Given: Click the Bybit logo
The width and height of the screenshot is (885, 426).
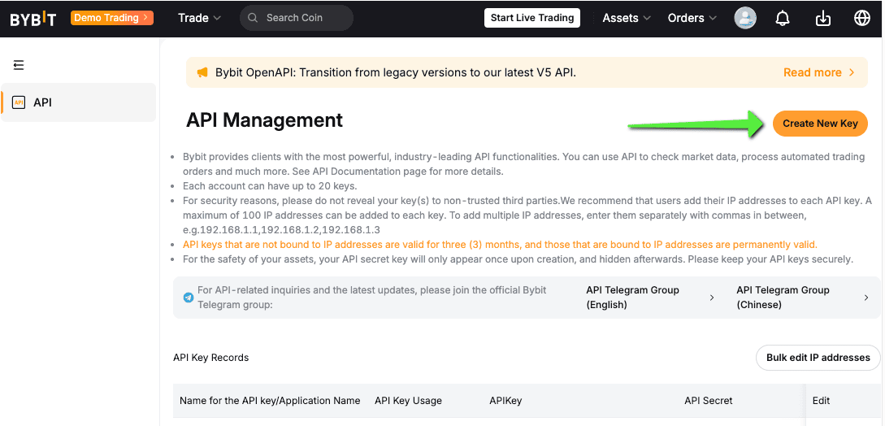Looking at the screenshot, I should coord(33,19).
